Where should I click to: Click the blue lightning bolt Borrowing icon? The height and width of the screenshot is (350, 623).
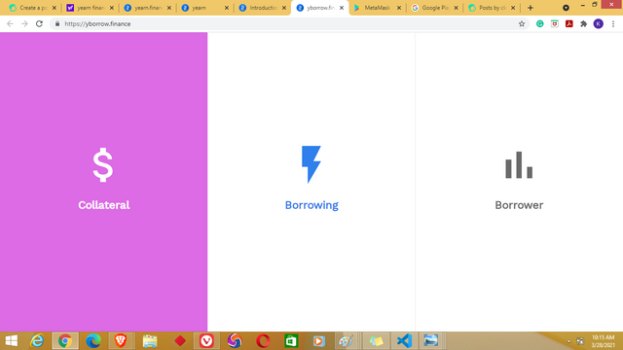click(x=311, y=164)
